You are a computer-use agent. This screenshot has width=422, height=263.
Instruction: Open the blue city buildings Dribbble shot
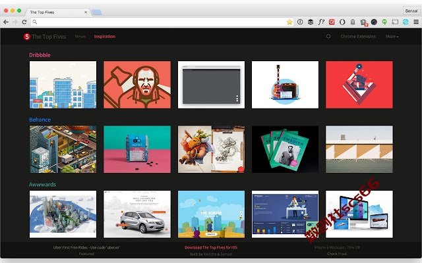63,85
